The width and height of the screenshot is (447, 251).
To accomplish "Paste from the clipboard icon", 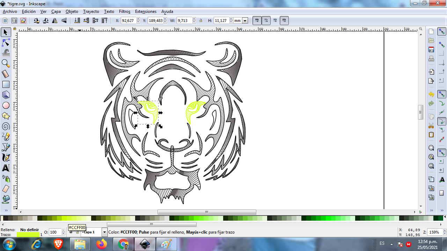I will (431, 135).
